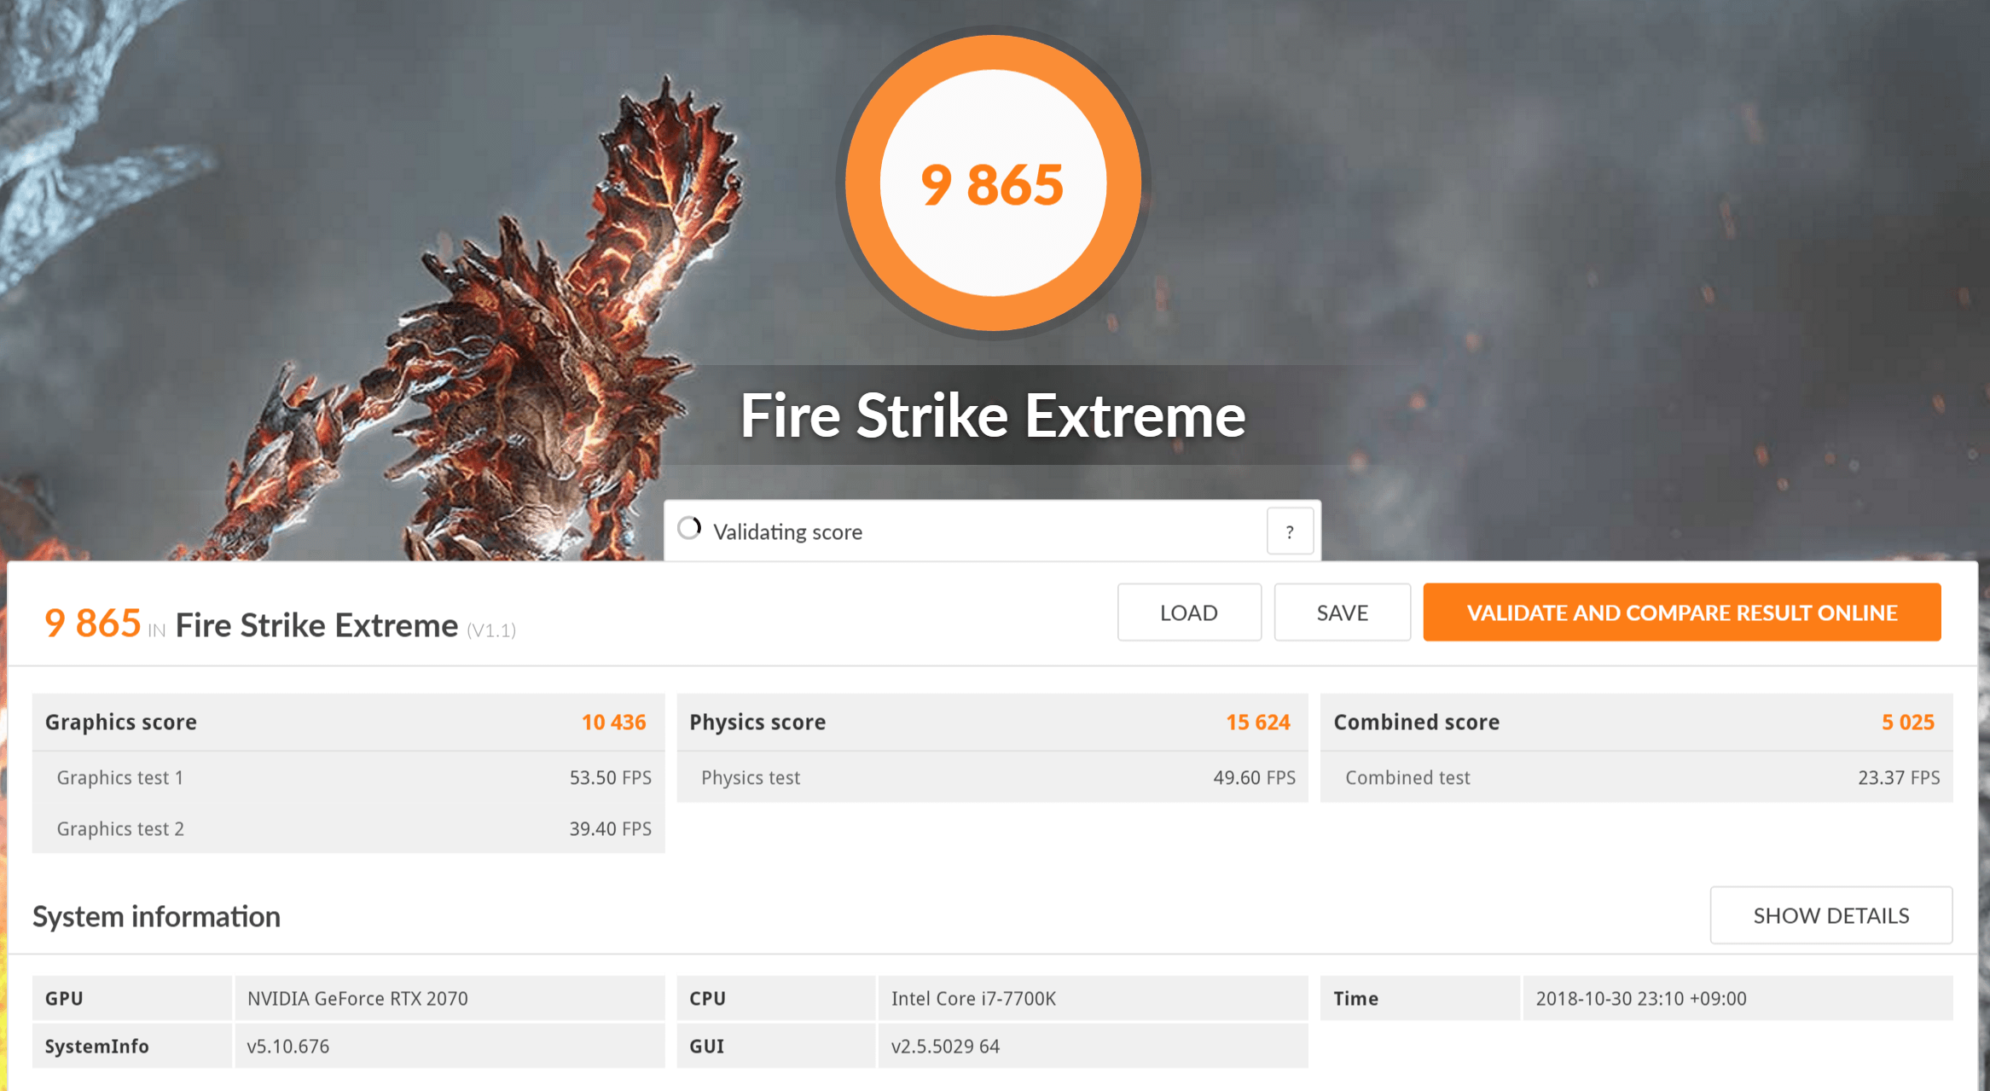
Task: Click the Combined score value 5 025
Action: click(x=1908, y=722)
